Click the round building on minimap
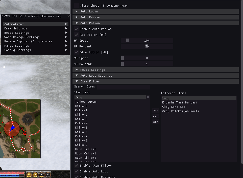Viewport: 243px width, 178px height. (x=28, y=119)
